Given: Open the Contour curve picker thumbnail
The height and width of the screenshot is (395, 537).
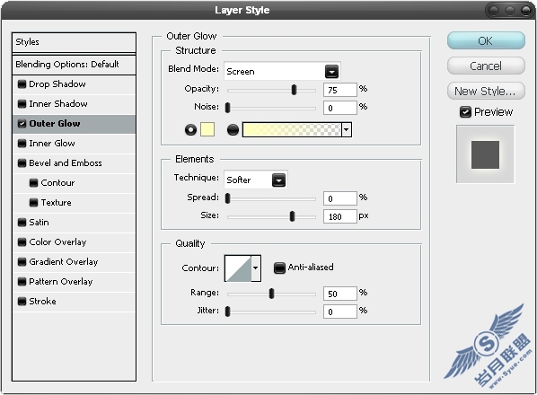Looking at the screenshot, I should pyautogui.click(x=238, y=268).
